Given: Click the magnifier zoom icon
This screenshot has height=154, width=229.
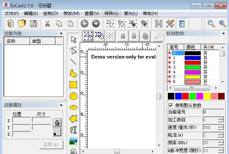Looking at the screenshot, I should click(211, 24).
